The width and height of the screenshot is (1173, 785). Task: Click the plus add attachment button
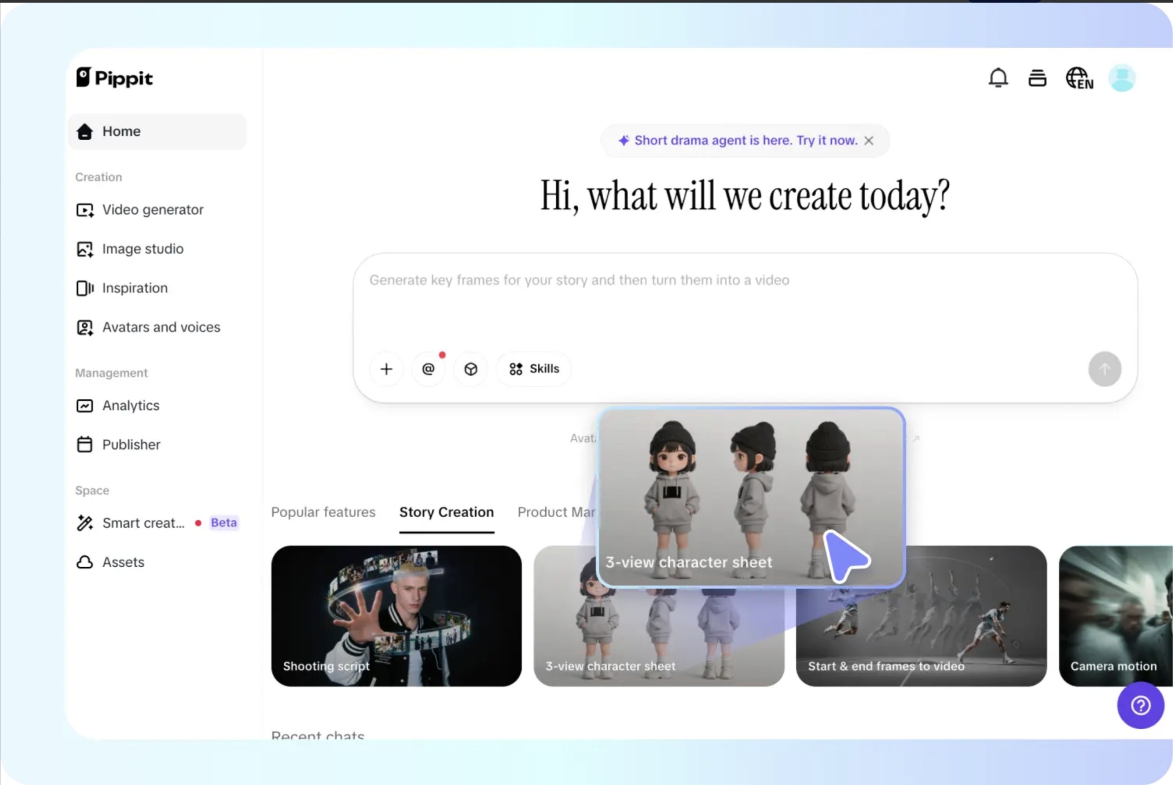click(x=386, y=369)
